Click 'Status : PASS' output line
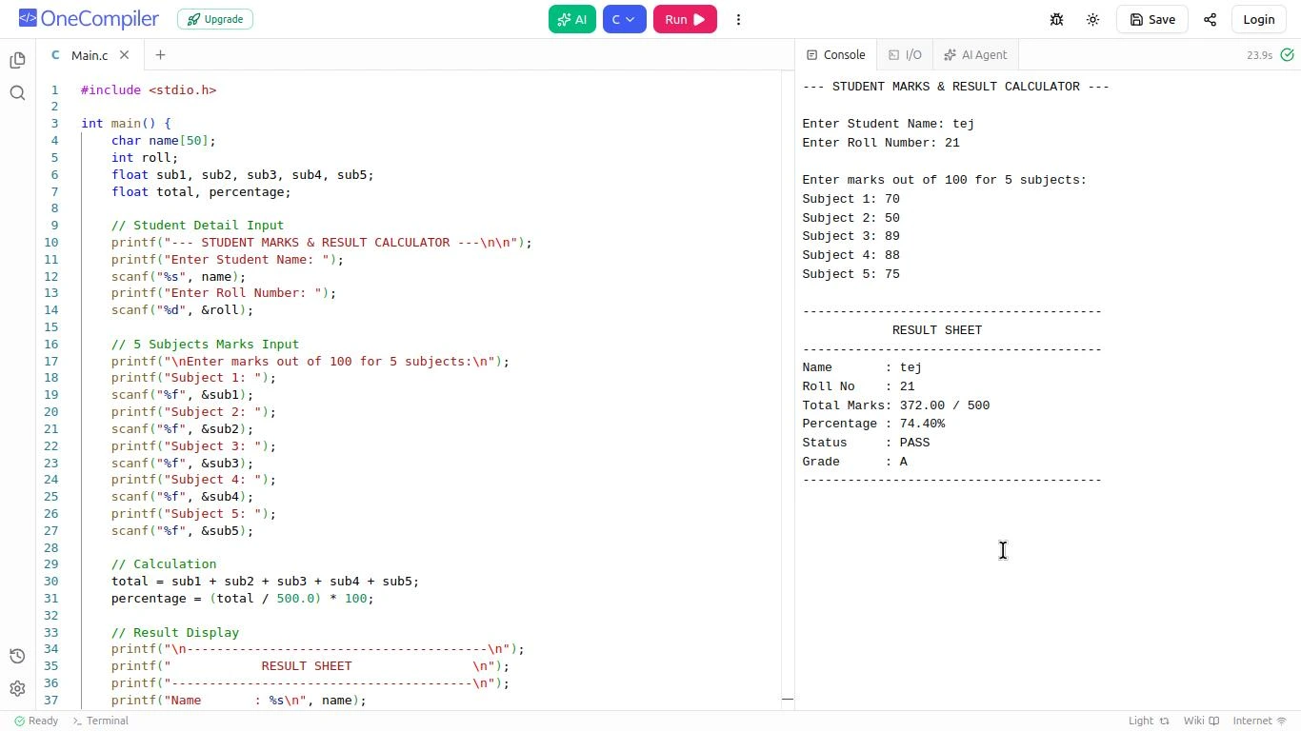1301x731 pixels. (866, 443)
